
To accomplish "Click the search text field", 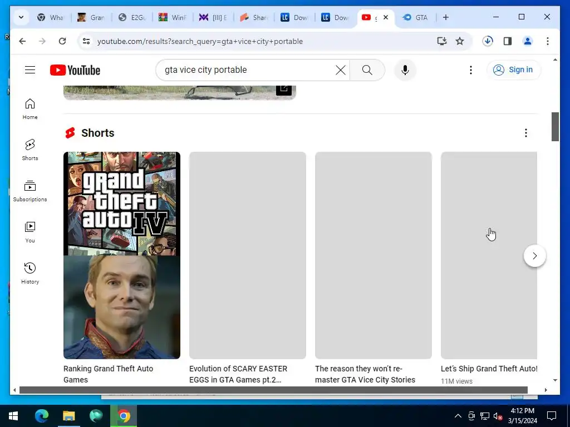I will point(247,70).
